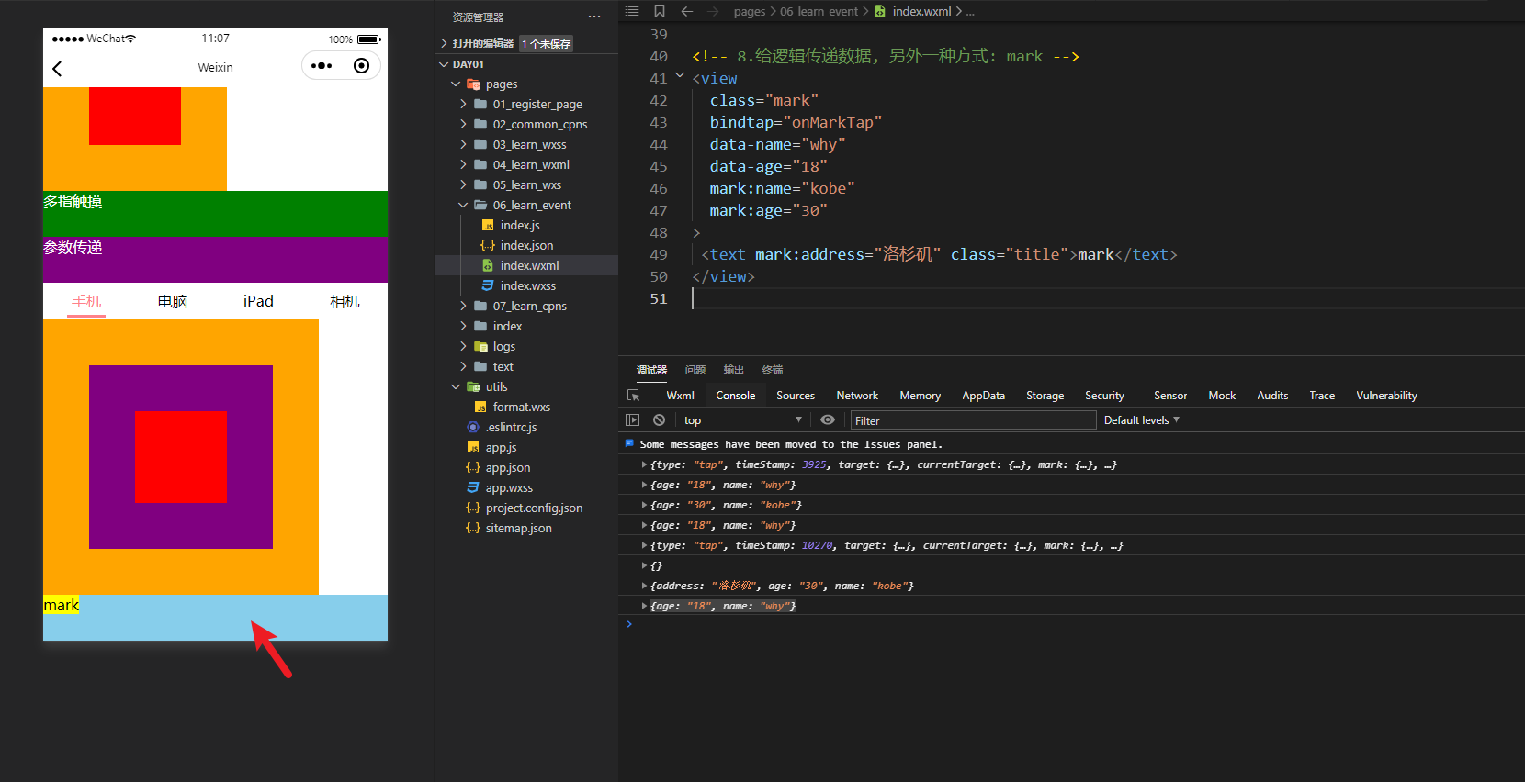Image resolution: width=1525 pixels, height=782 pixels.
Task: Navigate forward with the right arrow
Action: 714,11
